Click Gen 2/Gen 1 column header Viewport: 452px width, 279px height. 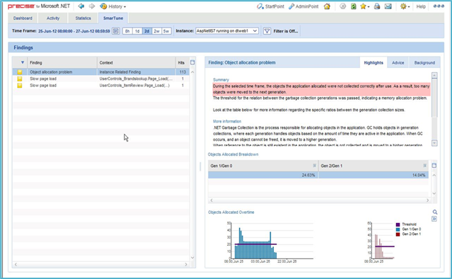(x=373, y=166)
